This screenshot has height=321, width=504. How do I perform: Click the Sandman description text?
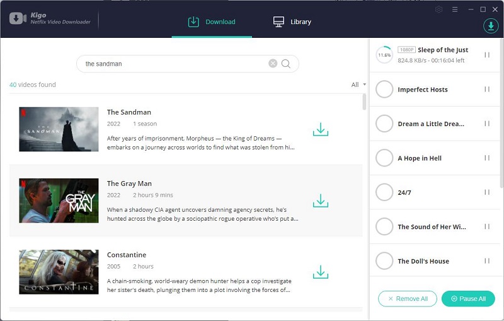201,143
